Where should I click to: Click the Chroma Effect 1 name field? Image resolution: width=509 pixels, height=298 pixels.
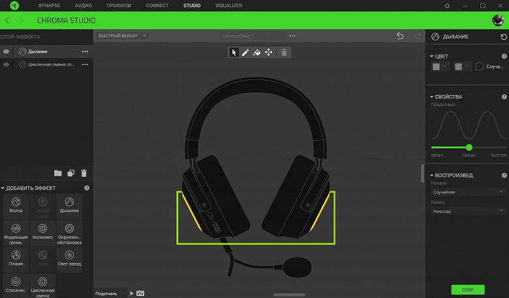tap(253, 36)
